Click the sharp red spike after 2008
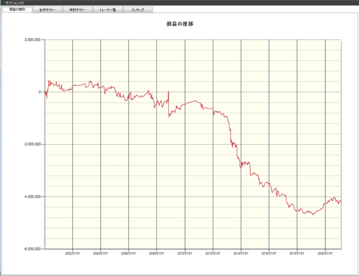 coord(168,104)
